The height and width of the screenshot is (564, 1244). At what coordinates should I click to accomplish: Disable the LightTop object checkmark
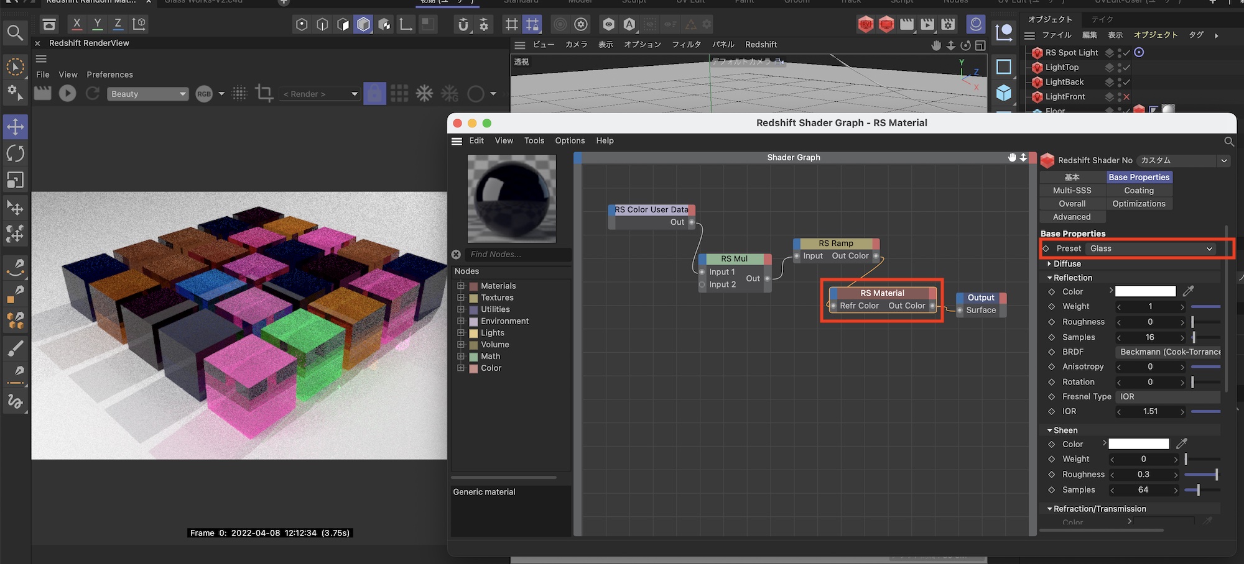tap(1126, 67)
